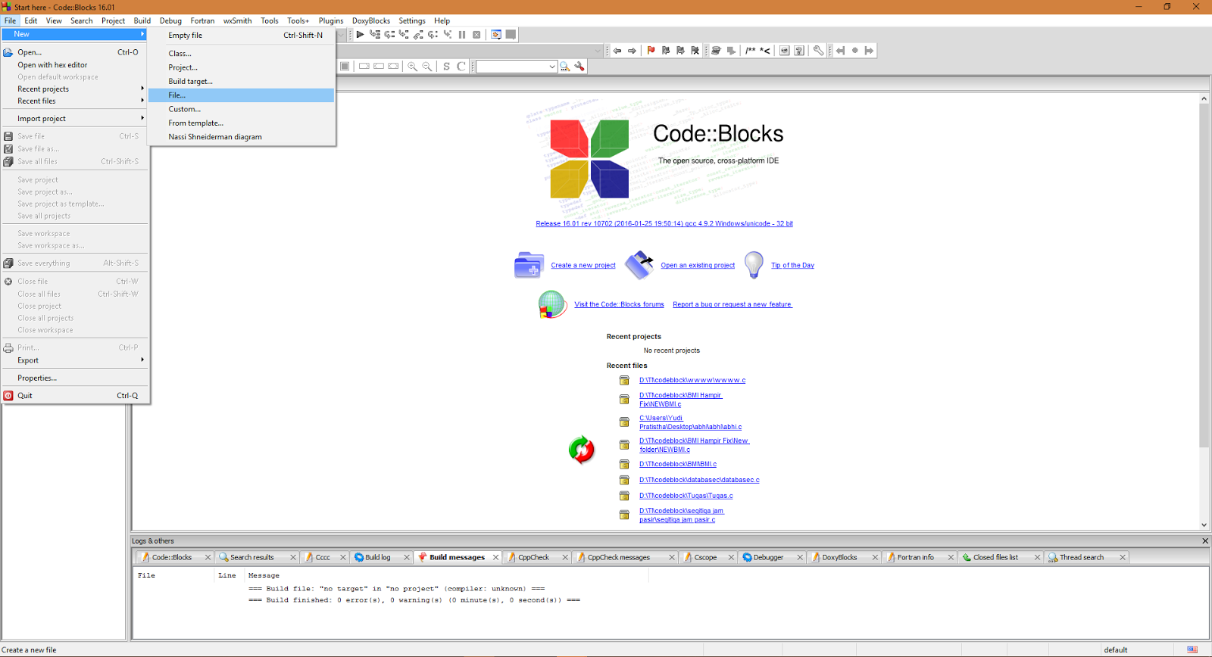Expand the Recent projects submenu
Image resolution: width=1212 pixels, height=657 pixels.
coord(74,89)
